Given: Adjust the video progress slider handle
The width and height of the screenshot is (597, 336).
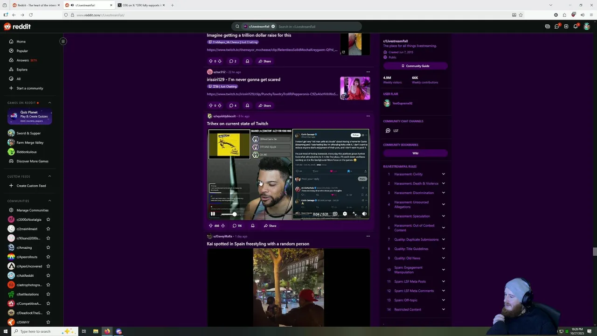Looking at the screenshot, I should coord(234,214).
